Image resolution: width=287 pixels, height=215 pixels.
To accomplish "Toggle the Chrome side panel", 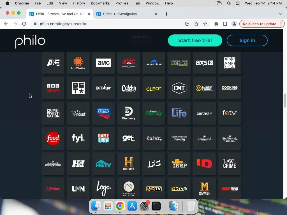I will [225, 24].
